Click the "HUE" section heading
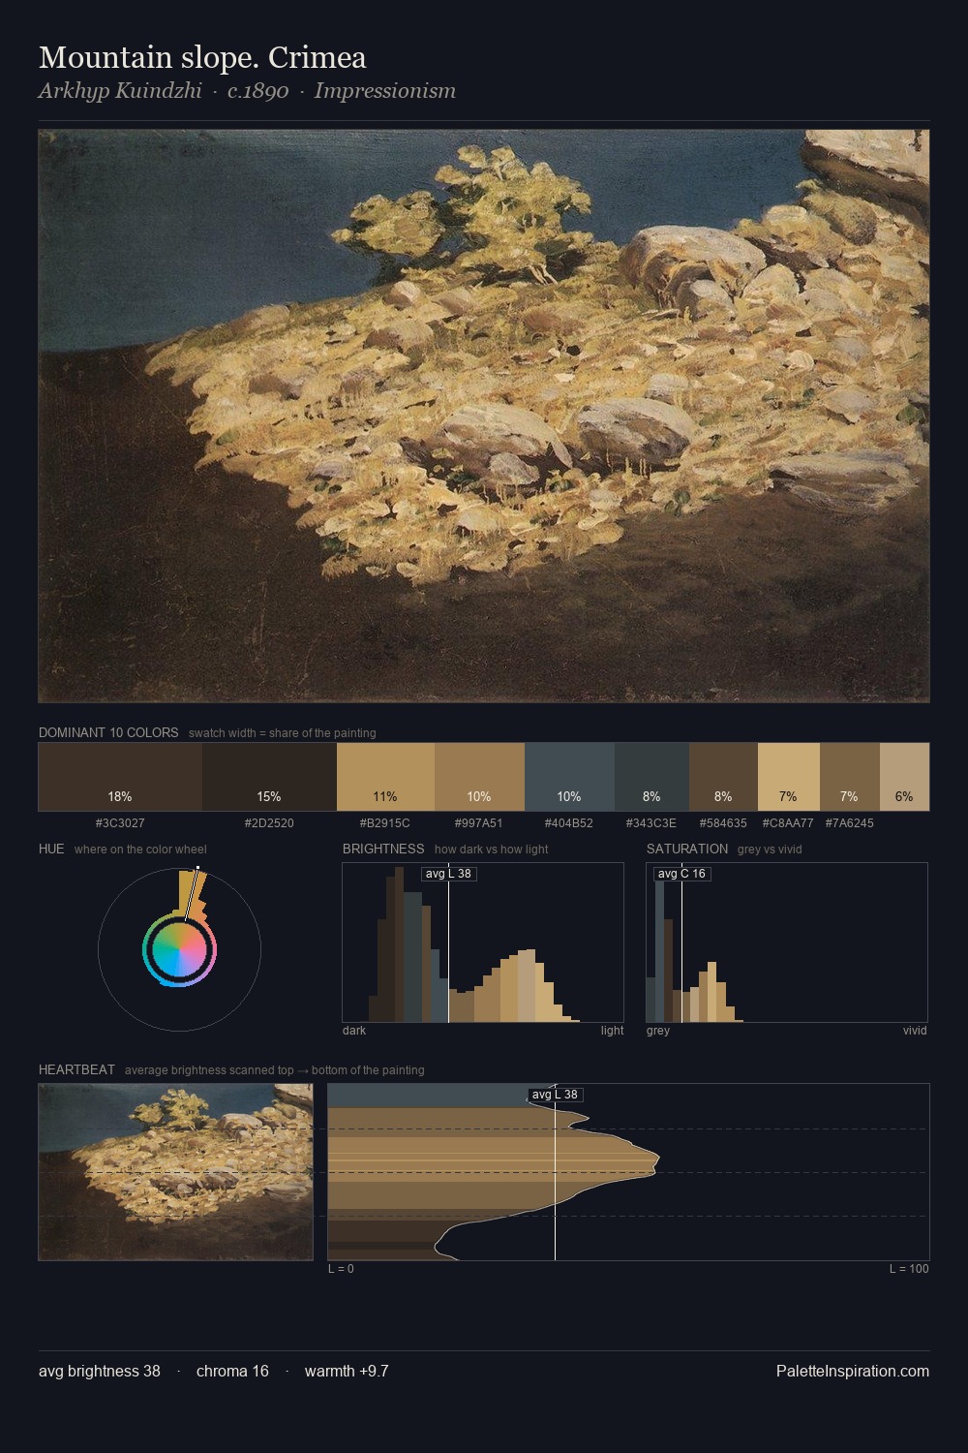Screen dimensions: 968x1453 (51, 849)
